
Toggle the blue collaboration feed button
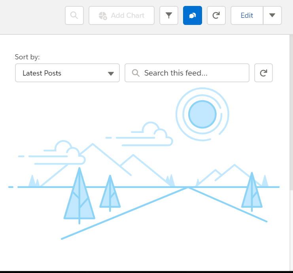(193, 15)
